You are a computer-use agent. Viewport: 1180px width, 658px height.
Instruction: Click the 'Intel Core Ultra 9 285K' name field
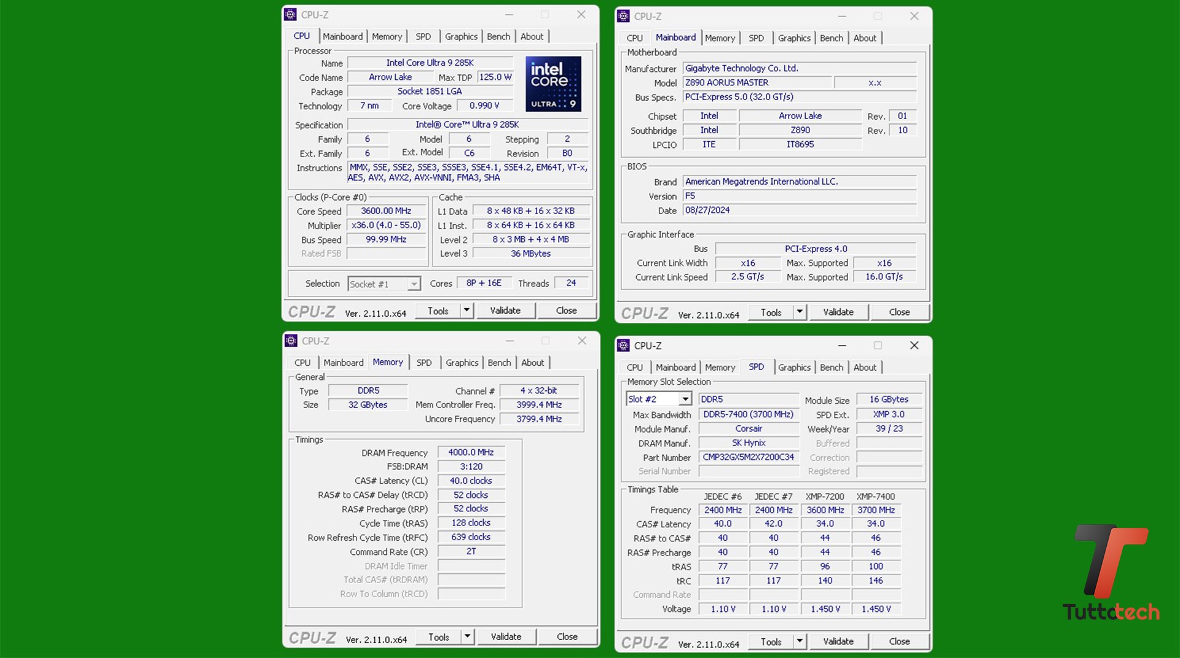[430, 63]
